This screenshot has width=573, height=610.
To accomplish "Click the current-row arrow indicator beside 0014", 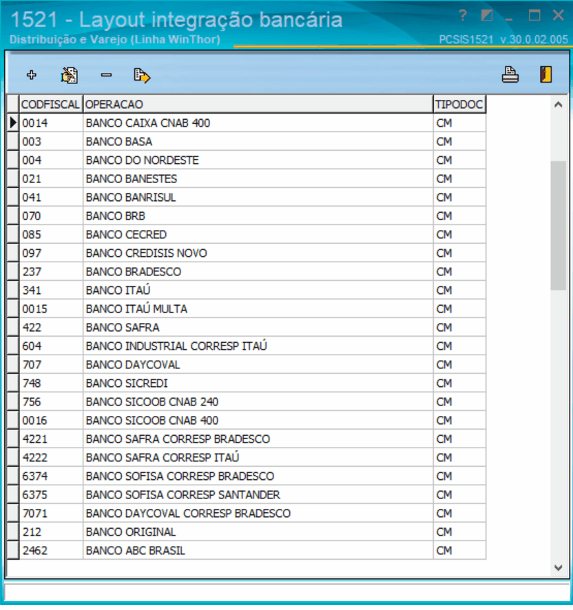I will point(13,123).
